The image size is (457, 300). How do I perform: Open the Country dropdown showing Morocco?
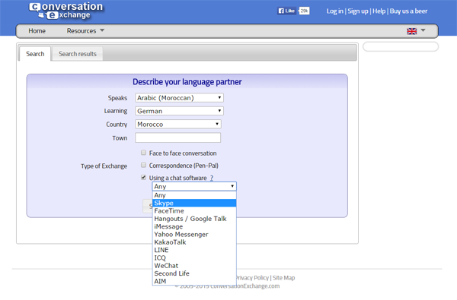coord(178,124)
